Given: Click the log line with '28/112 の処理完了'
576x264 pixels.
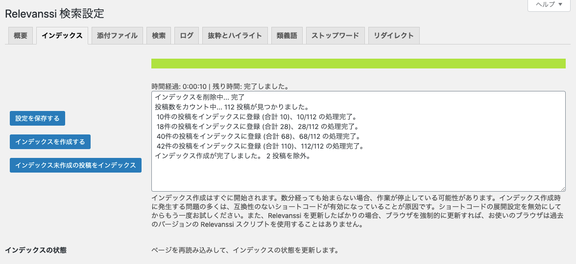Looking at the screenshot, I should (257, 127).
